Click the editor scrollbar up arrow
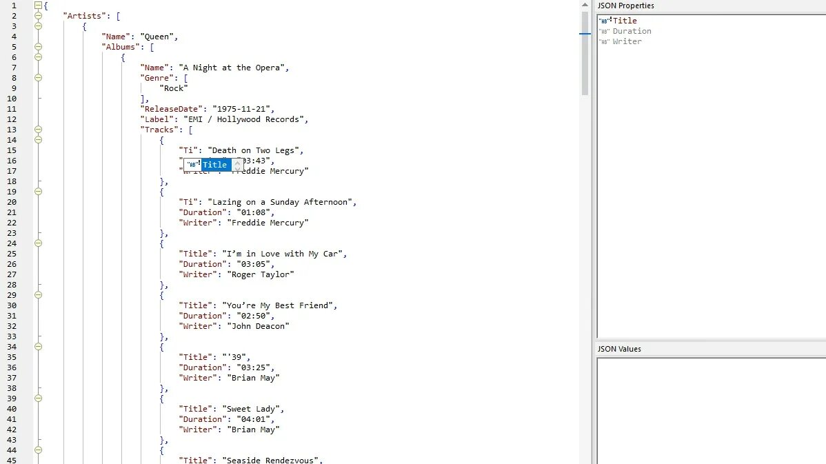The height and width of the screenshot is (464, 826). [x=585, y=5]
